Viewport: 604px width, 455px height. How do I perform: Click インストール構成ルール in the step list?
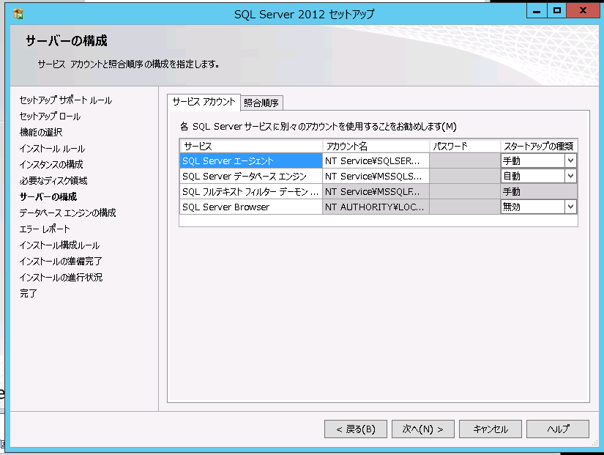[59, 245]
